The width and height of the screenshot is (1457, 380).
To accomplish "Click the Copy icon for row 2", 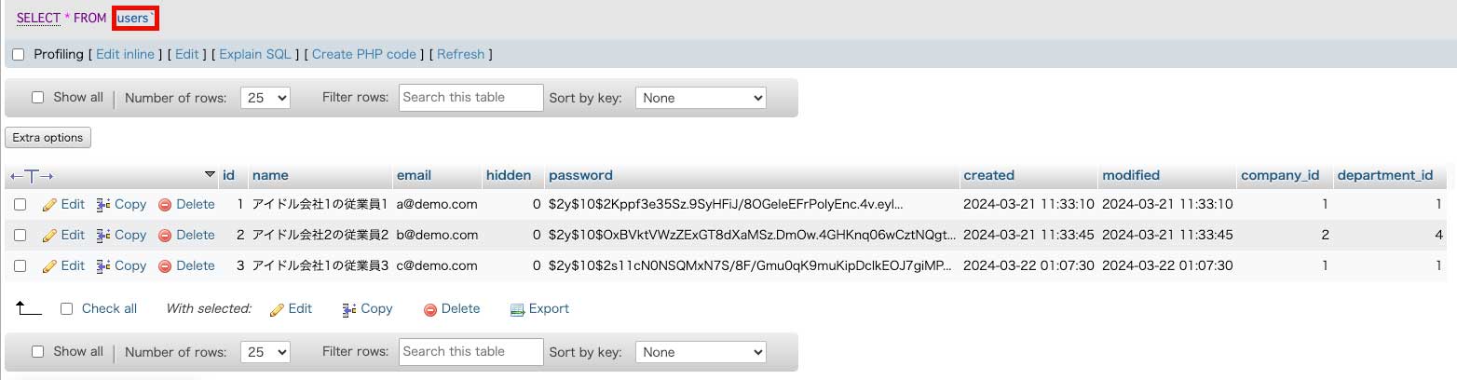I will [104, 235].
